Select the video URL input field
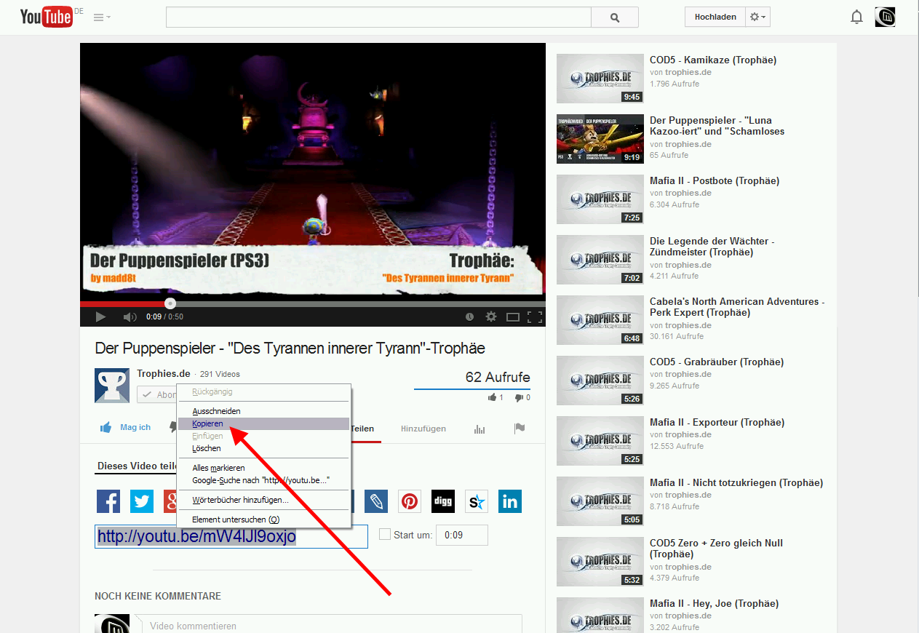This screenshot has height=633, width=919. [x=231, y=536]
